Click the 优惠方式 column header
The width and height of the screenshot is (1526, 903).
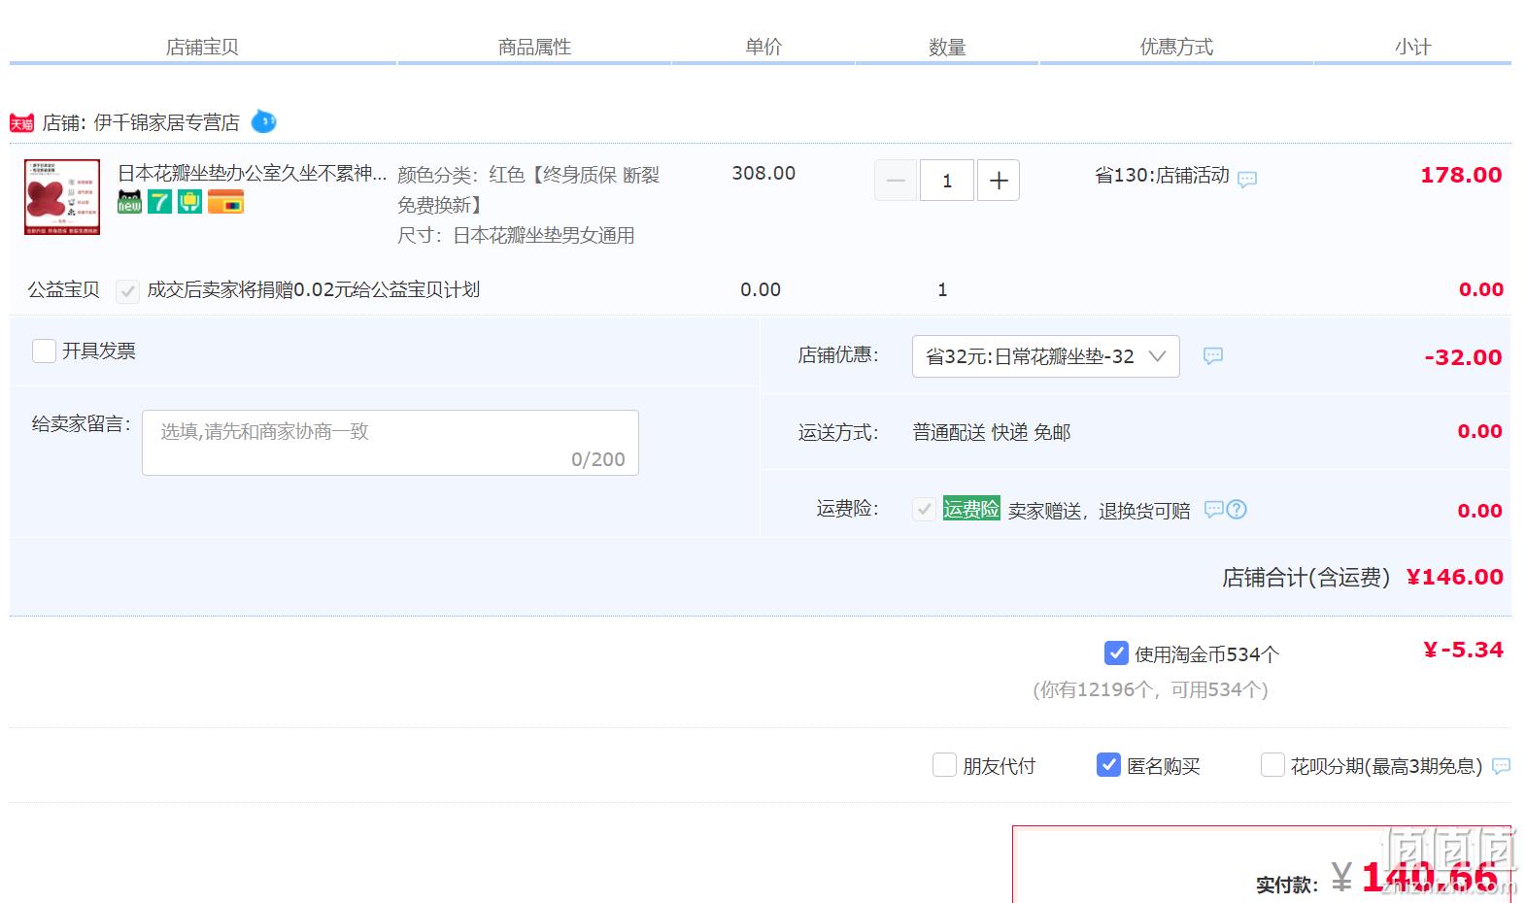(x=1176, y=47)
